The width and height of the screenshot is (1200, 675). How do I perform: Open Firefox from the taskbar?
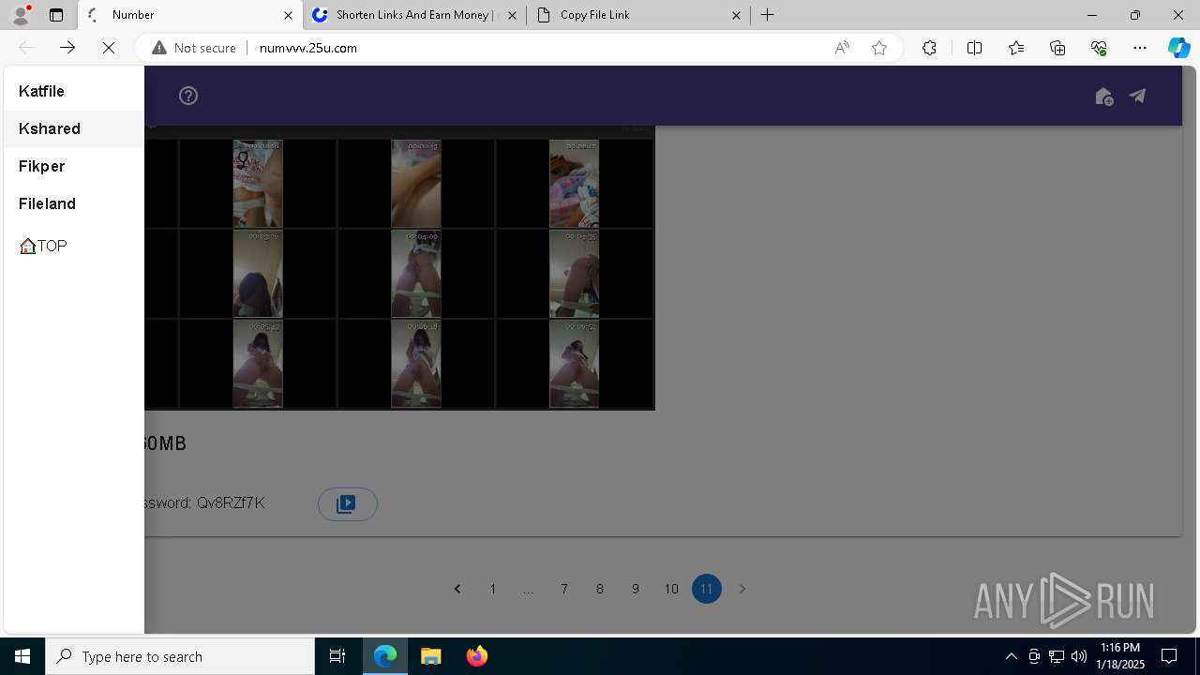(476, 656)
